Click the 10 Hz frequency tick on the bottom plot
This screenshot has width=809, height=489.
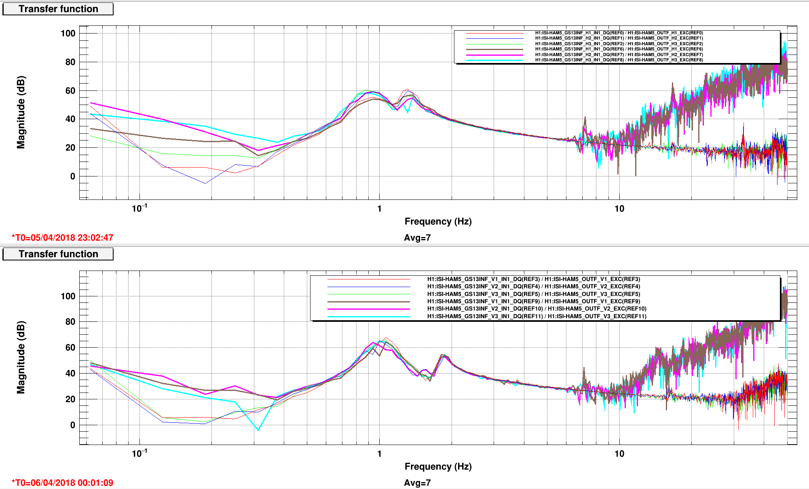click(619, 454)
